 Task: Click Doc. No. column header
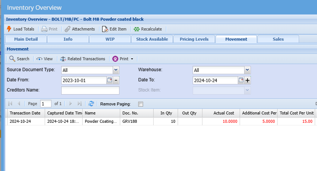coord(137,113)
